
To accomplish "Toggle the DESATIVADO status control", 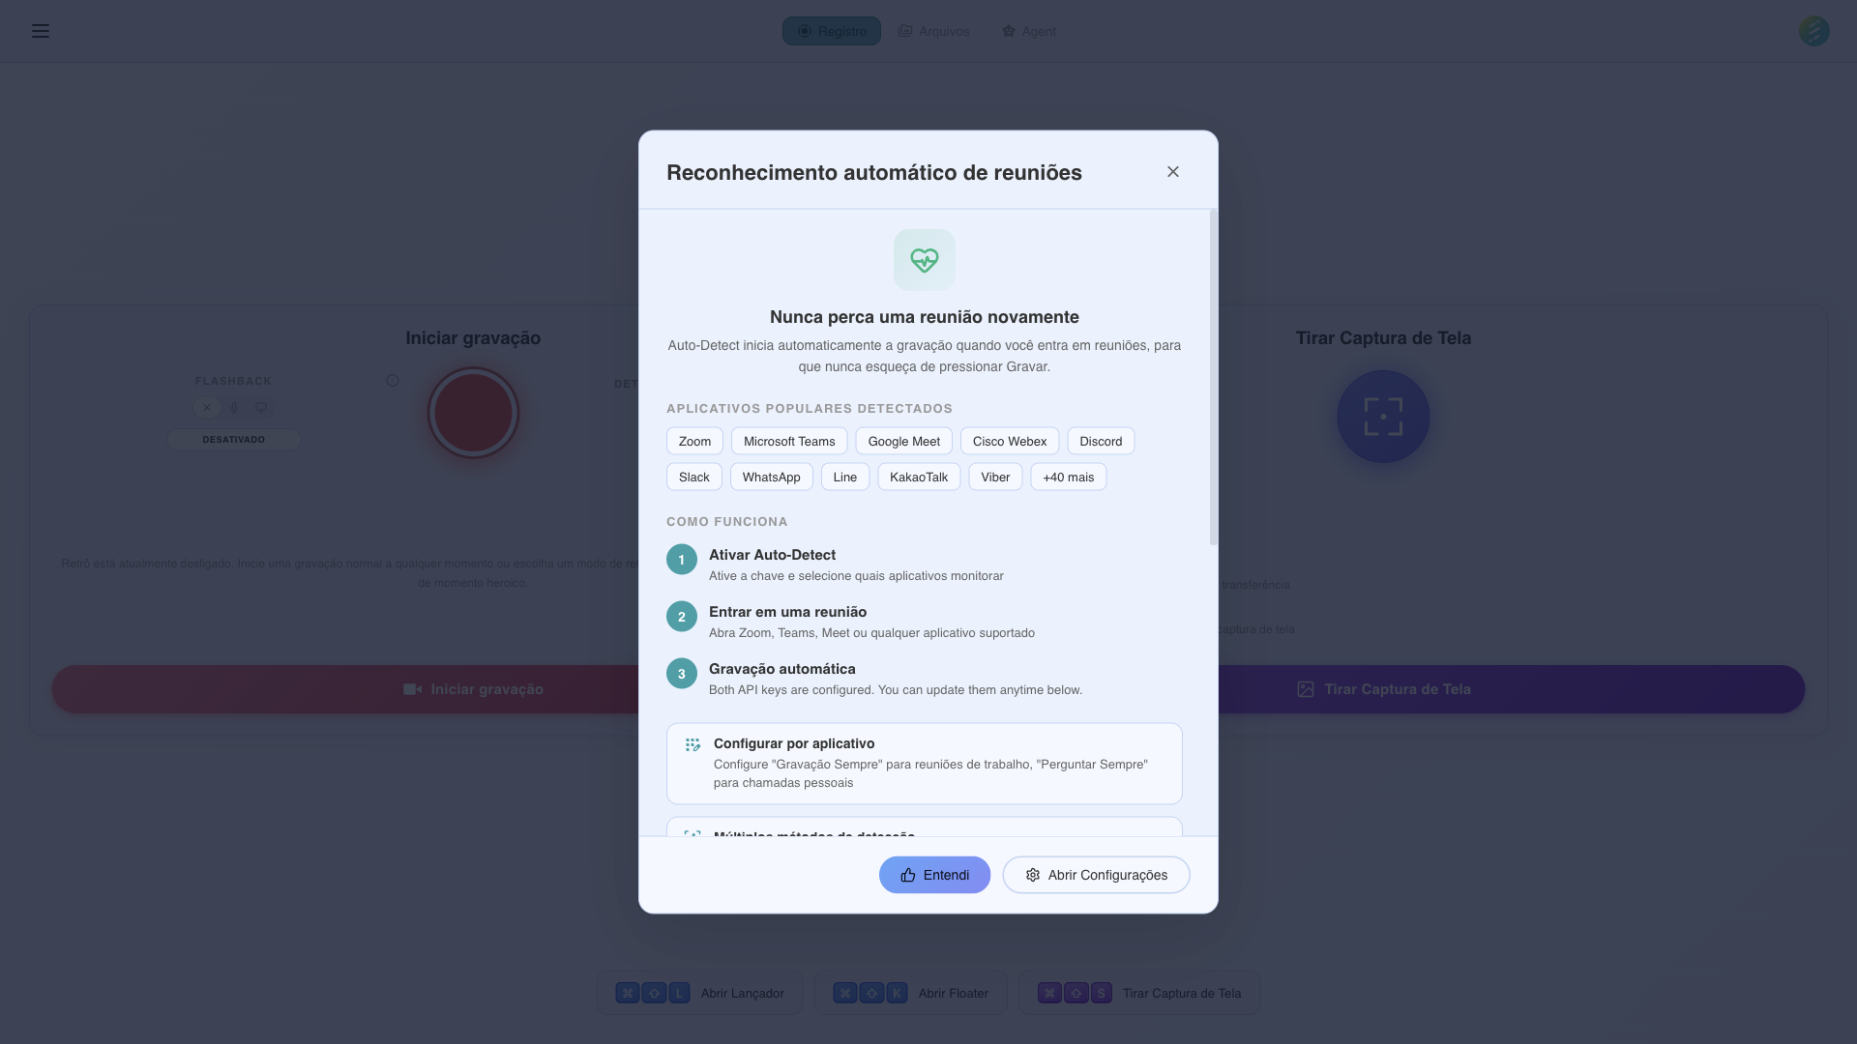I will point(233,439).
